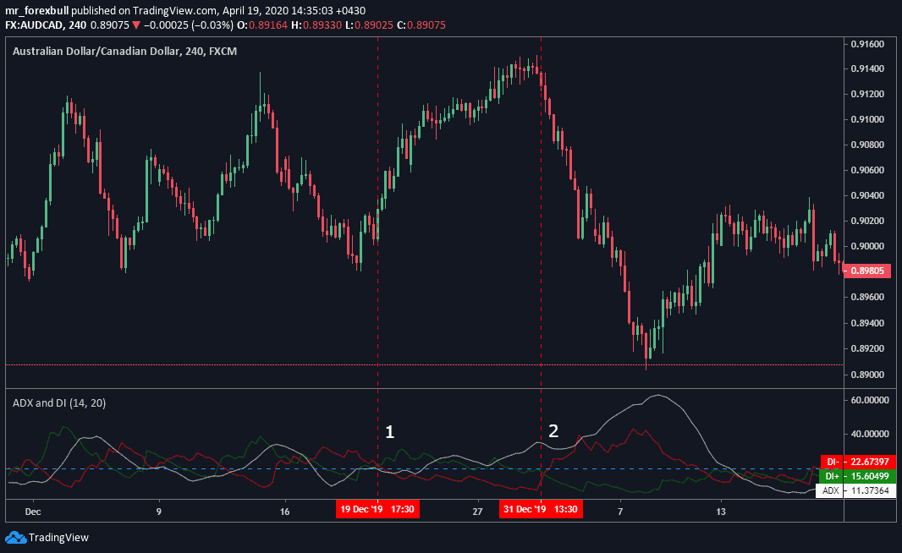Click the Dec label on time axis
The width and height of the screenshot is (902, 553).
click(32, 512)
